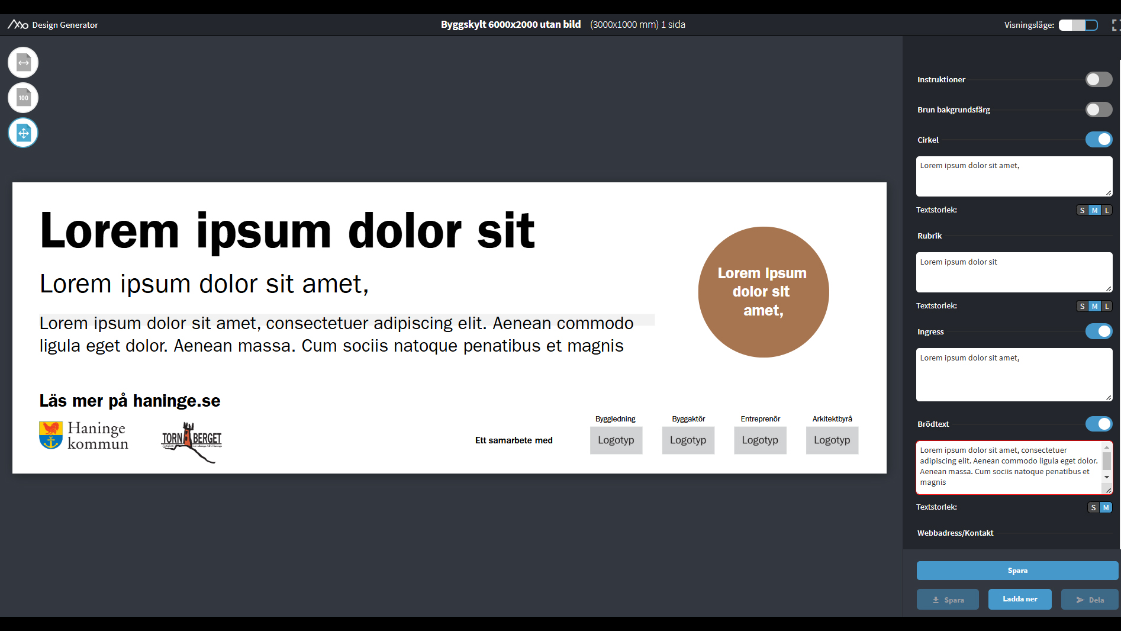Disable the Cirkel toggle
This screenshot has height=631, width=1121.
[x=1099, y=140]
